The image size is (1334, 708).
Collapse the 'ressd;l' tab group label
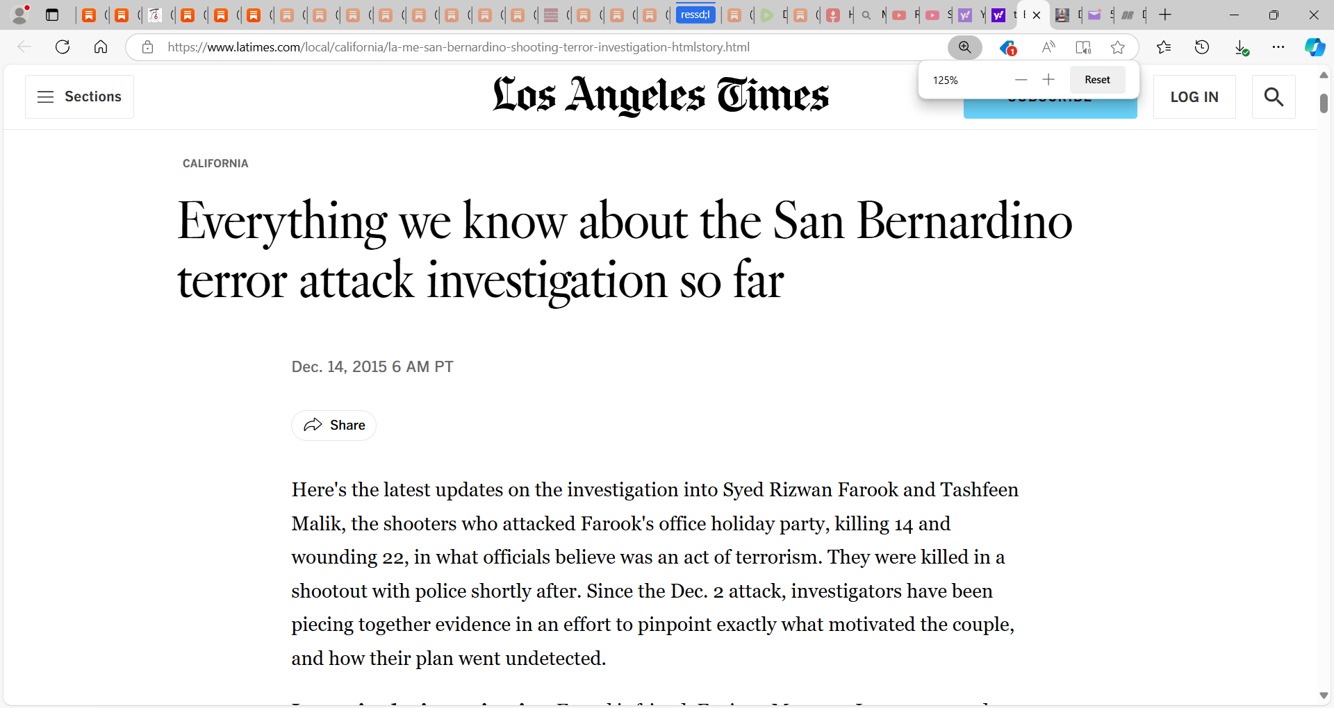695,15
